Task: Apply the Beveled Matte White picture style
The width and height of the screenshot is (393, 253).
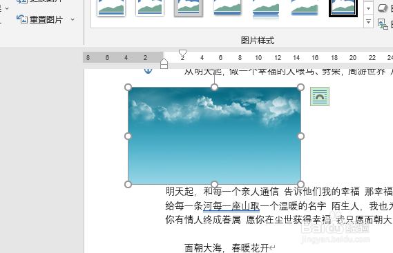Action: [150, 8]
